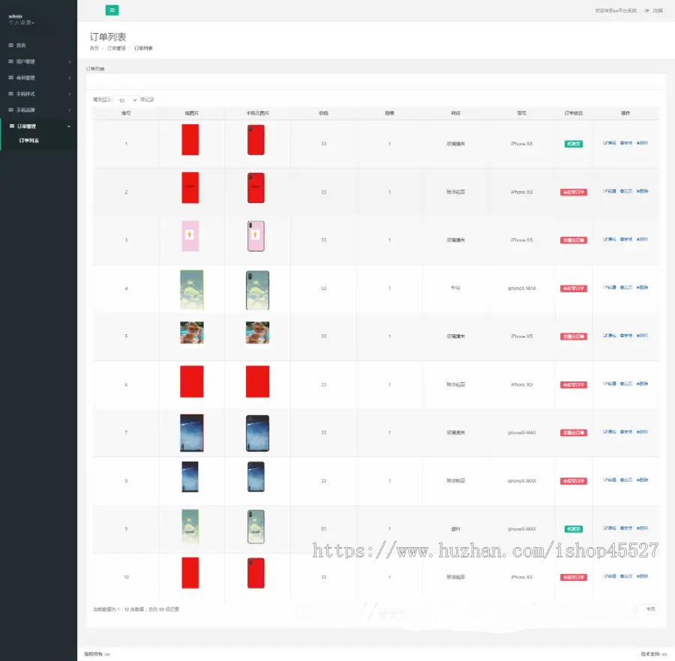This screenshot has height=661, width=675.
Task: Click the red status badge in row 2
Action: pos(574,192)
